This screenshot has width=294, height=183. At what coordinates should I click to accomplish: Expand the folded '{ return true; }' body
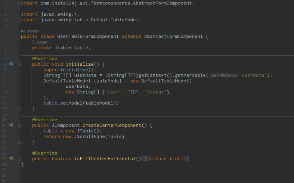point(166,159)
